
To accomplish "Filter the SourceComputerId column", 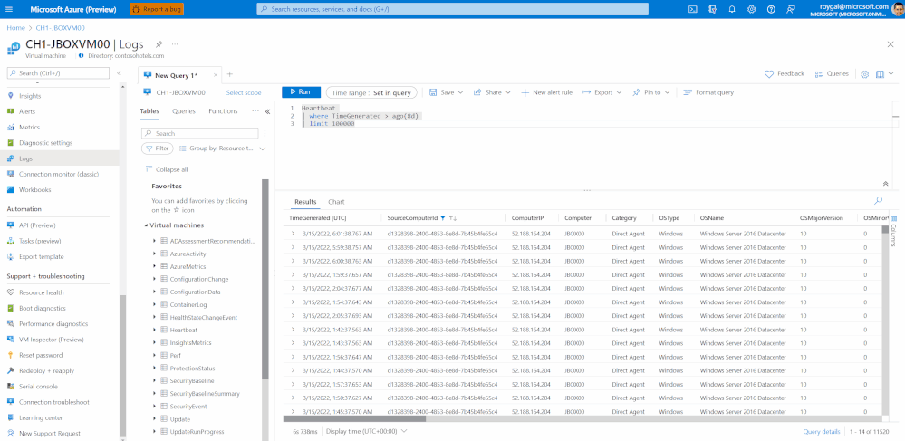I will (443, 218).
